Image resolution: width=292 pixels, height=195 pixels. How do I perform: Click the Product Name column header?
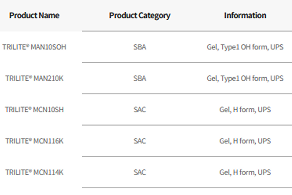click(34, 15)
